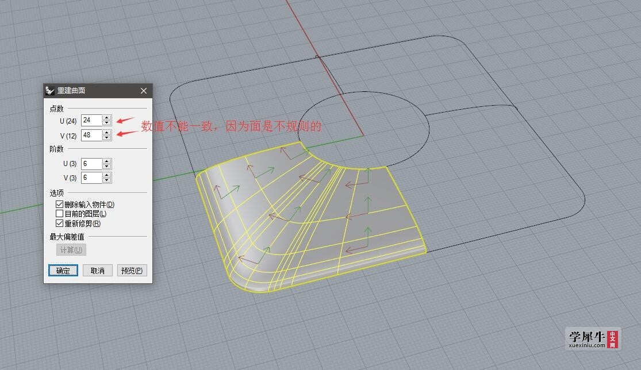This screenshot has height=370, width=641.
Task: Decrease the V point count with down arrow
Action: click(x=107, y=138)
